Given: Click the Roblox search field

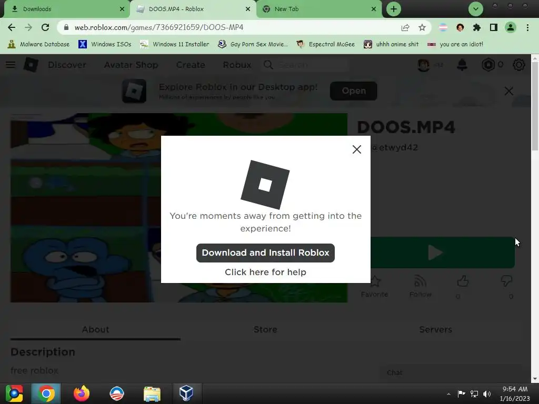Looking at the screenshot, I should click(x=306, y=65).
